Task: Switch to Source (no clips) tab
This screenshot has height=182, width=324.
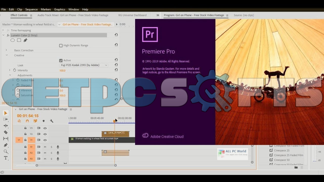Action: 244,15
